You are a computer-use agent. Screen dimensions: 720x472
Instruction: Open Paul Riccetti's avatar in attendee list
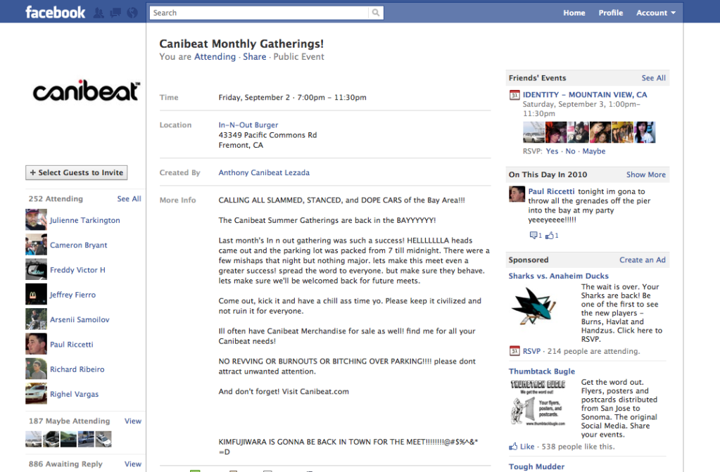[x=36, y=343]
